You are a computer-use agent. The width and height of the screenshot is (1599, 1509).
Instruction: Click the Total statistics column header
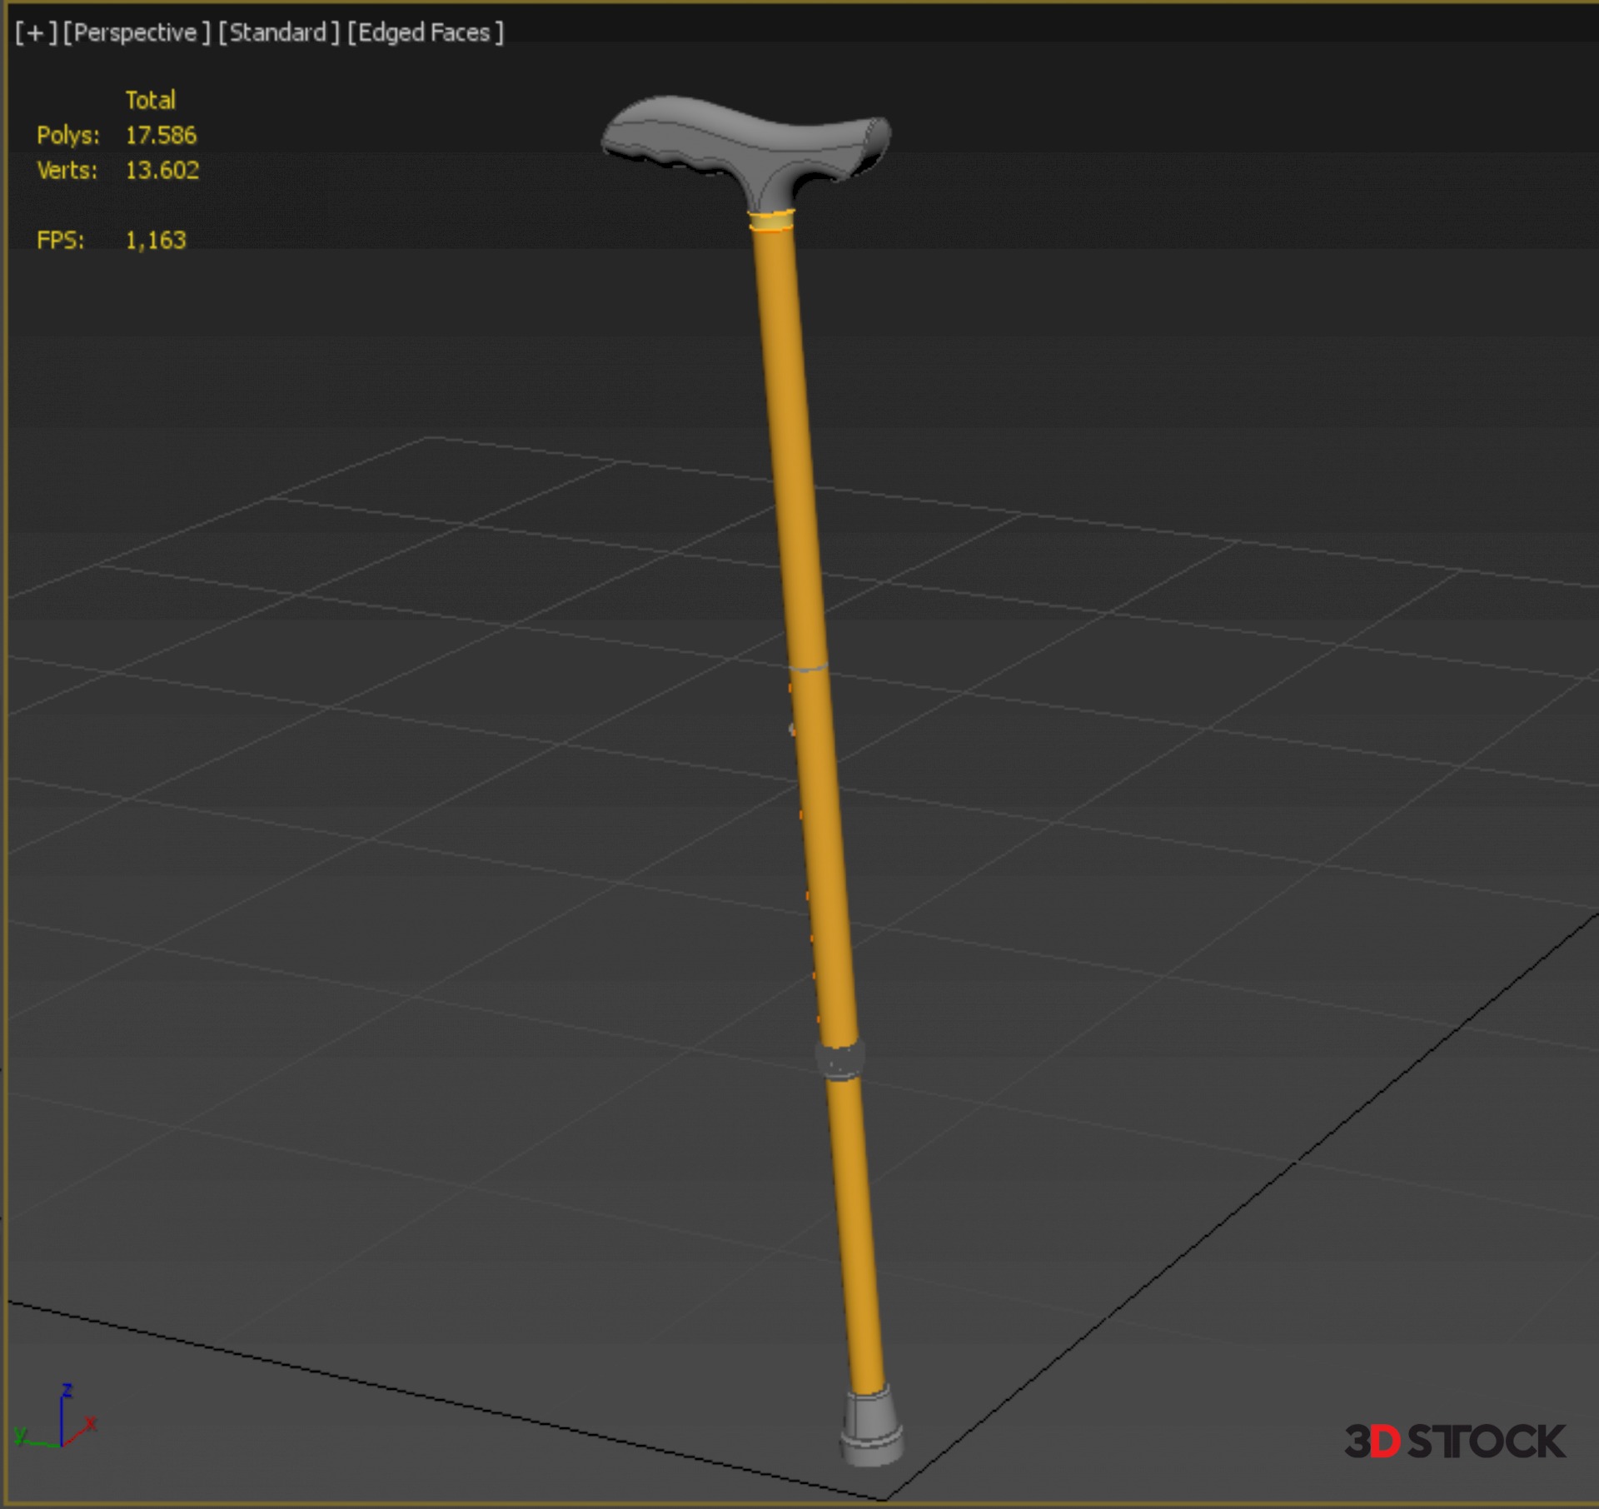150,100
